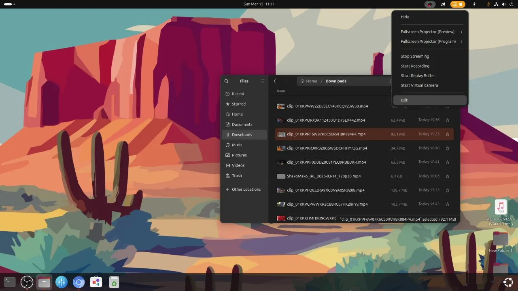
Task: Select file clip_01KKPFQ8JZRAYXC0NYA0SR9Z08.mp4
Action: coord(326,190)
